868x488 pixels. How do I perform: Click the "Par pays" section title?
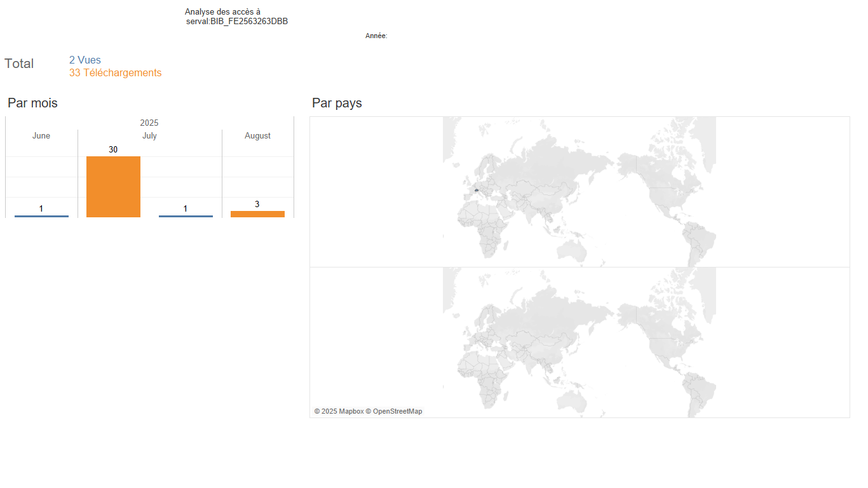click(x=337, y=103)
